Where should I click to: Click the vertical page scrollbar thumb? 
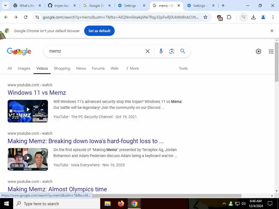[x=276, y=62]
